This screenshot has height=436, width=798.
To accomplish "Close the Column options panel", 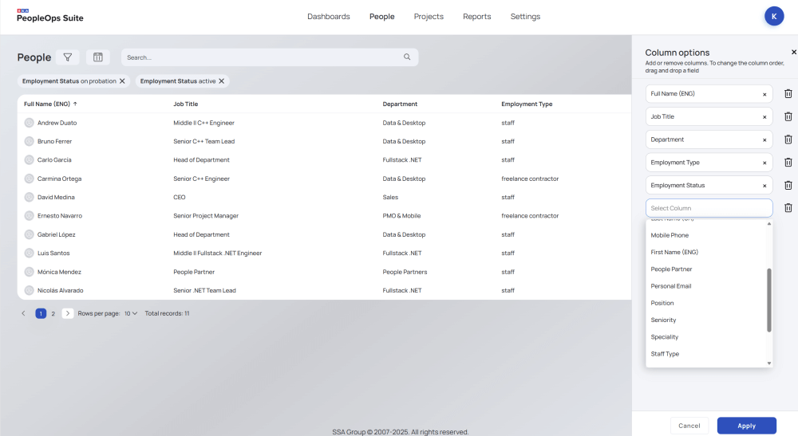I will click(793, 52).
